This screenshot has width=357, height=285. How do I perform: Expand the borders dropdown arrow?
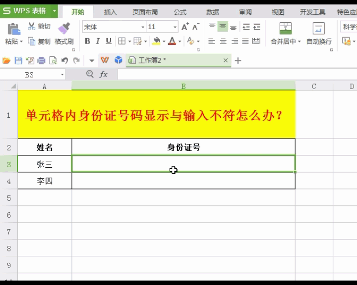tap(129, 42)
